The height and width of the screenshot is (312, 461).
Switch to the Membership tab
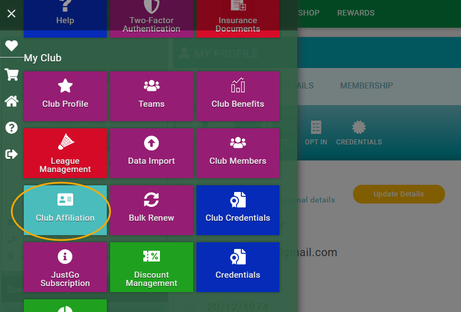366,86
